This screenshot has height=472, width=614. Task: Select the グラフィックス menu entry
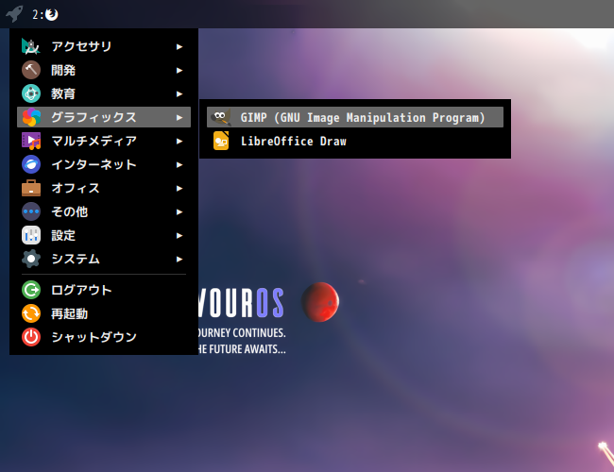click(x=104, y=117)
